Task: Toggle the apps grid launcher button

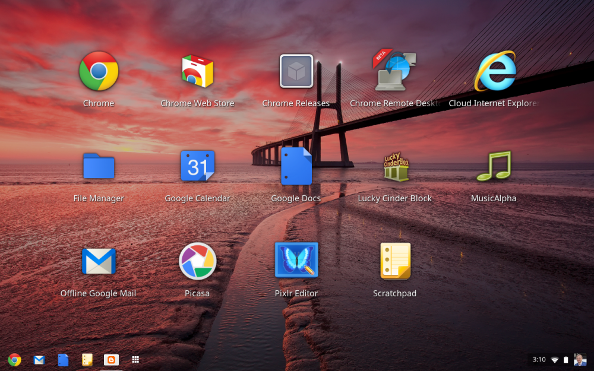Action: coord(135,360)
